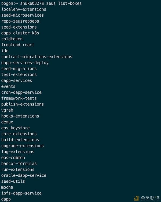The height and width of the screenshot is (202, 161).
Task: Select the vgrab box name
Action: [x=7, y=110]
